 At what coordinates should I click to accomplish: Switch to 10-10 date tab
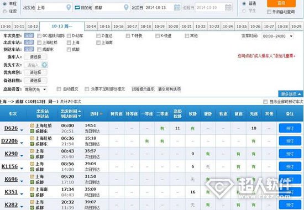tap(6, 27)
